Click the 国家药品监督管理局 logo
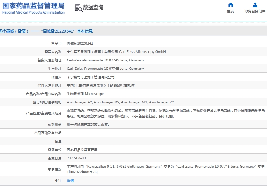Image resolution: width=267 pixels, height=187 pixels. point(33,8)
